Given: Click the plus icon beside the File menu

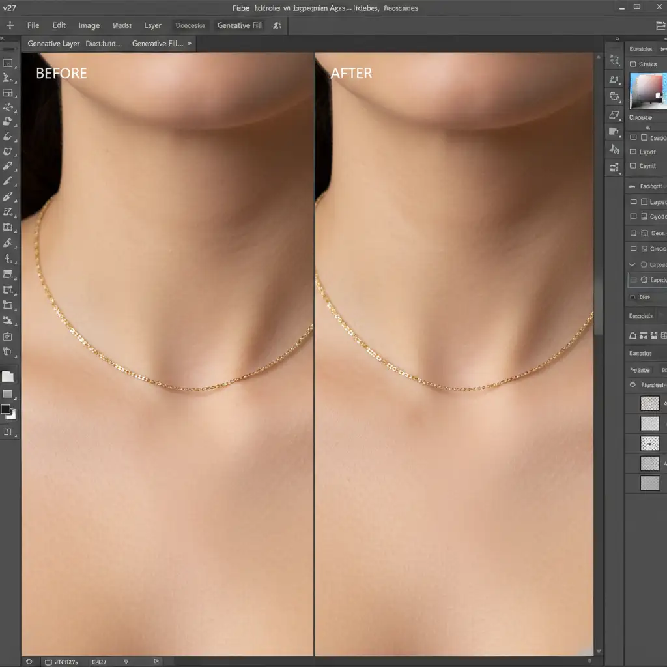Looking at the screenshot, I should point(10,25).
